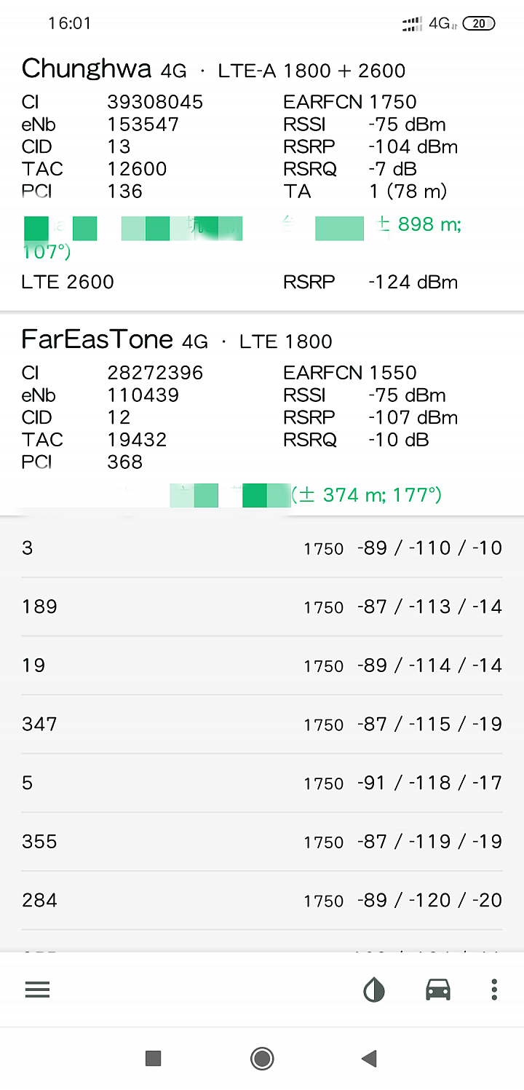Tap the green ± 898 m location link
The height and width of the screenshot is (1090, 524).
click(419, 224)
